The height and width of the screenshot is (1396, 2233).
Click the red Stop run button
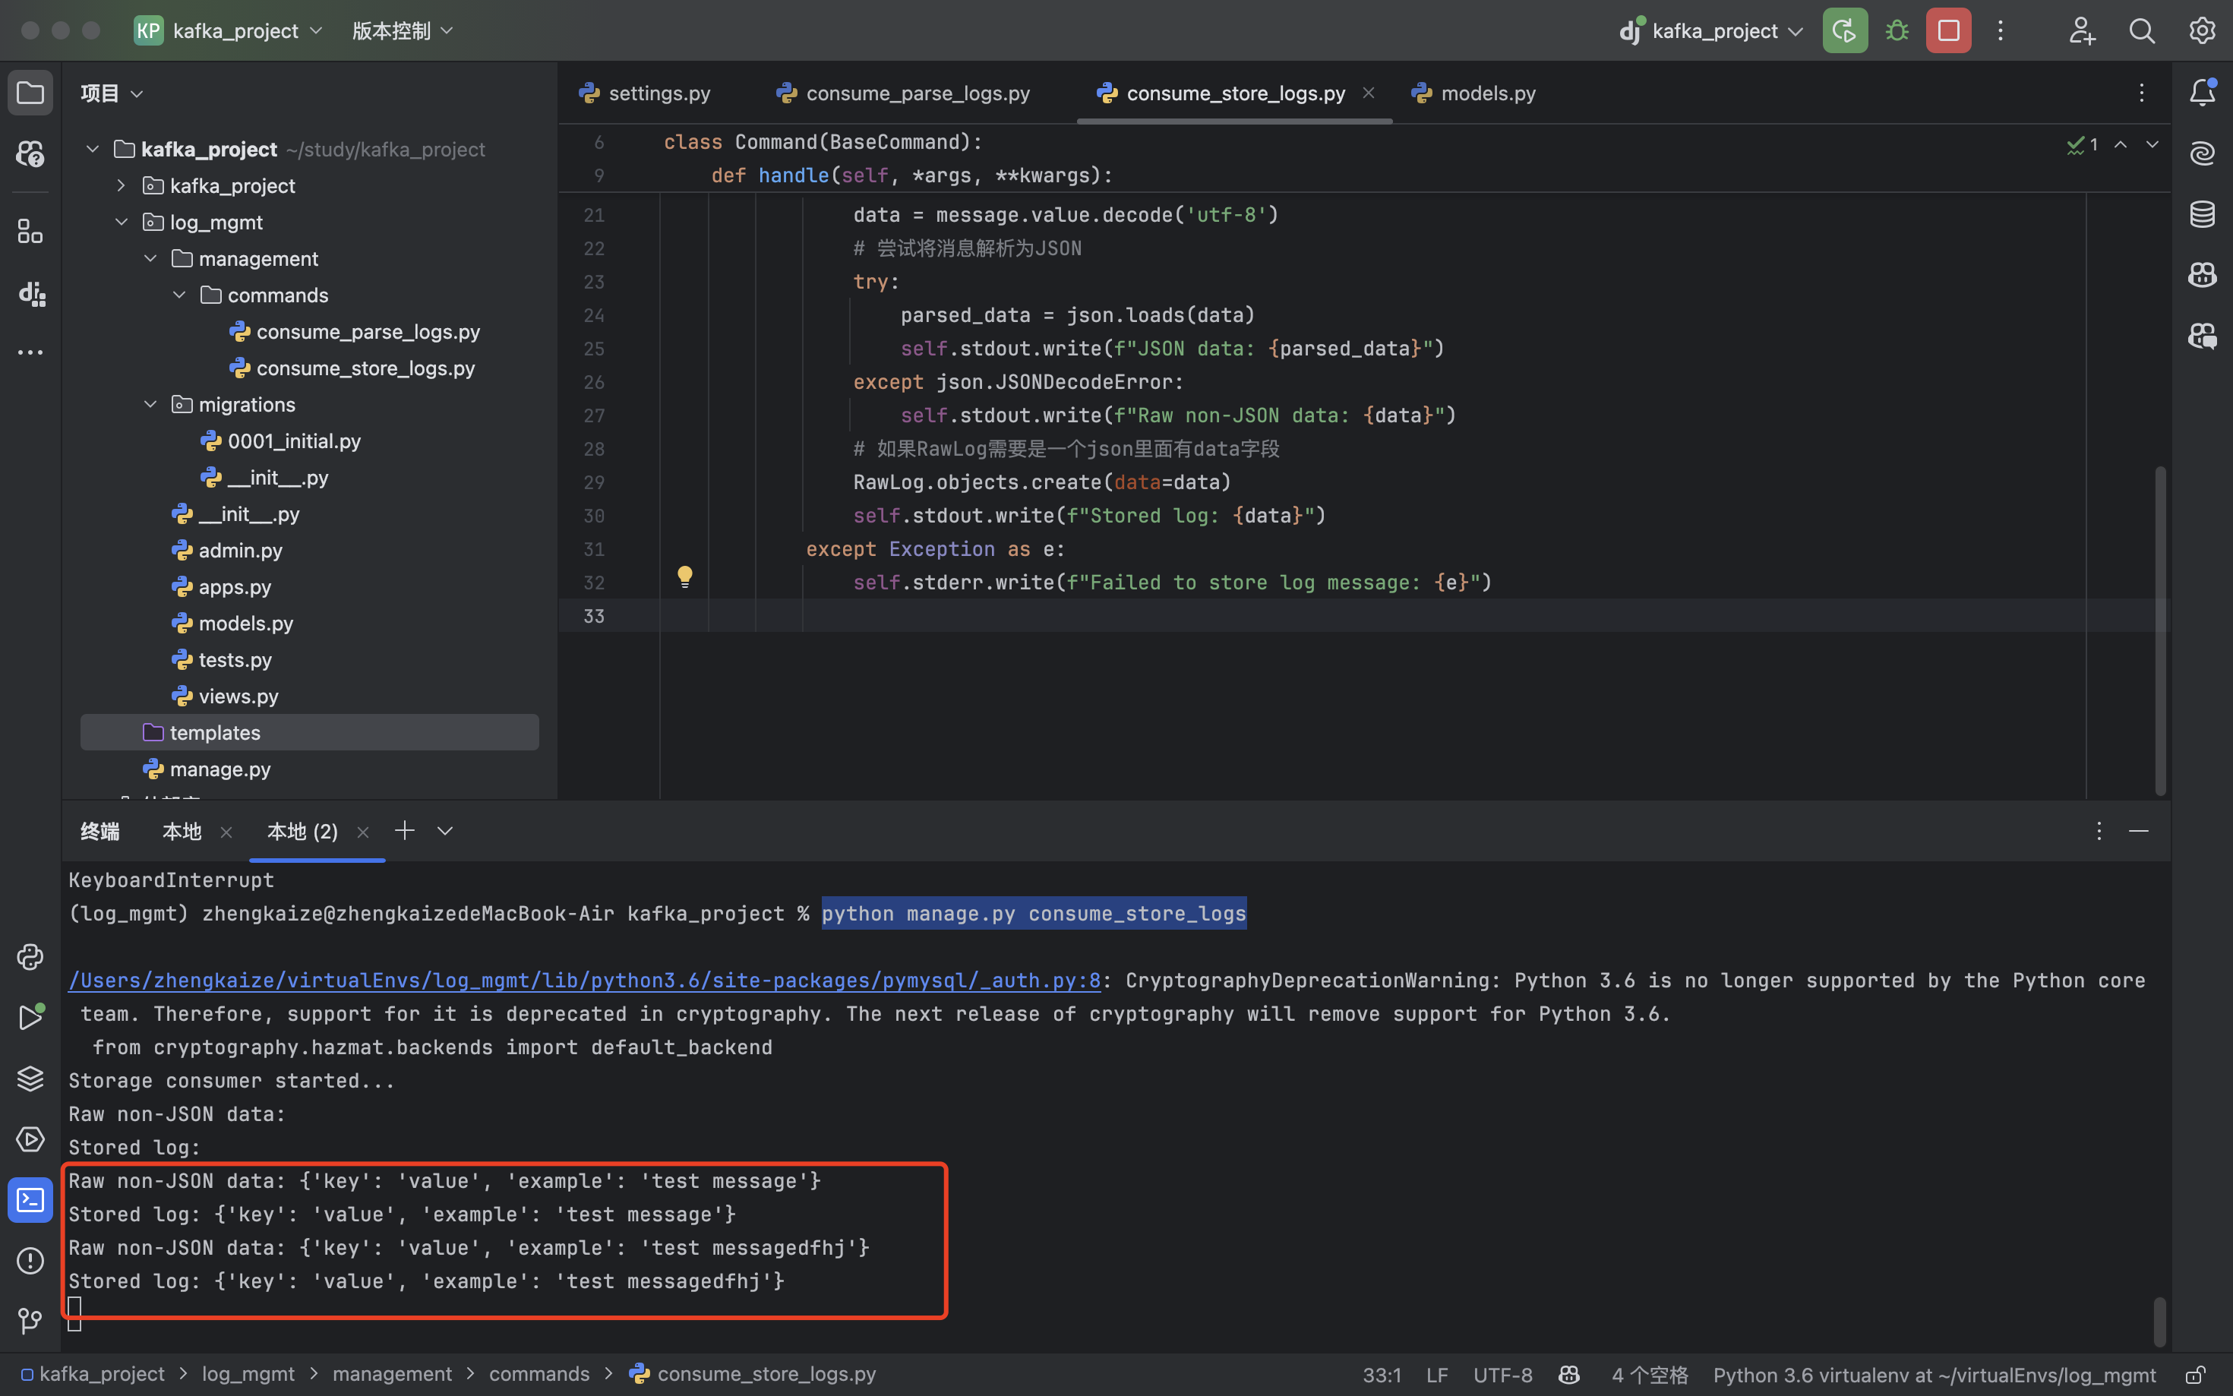(1947, 30)
